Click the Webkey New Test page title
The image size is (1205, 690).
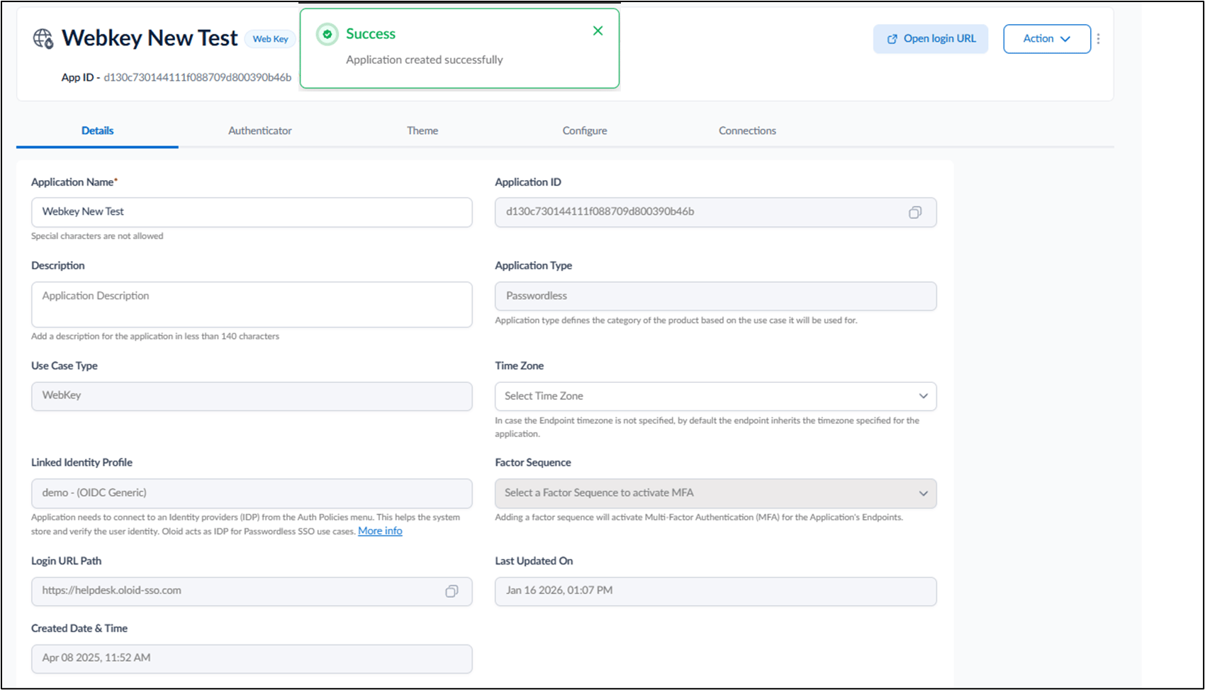point(150,38)
